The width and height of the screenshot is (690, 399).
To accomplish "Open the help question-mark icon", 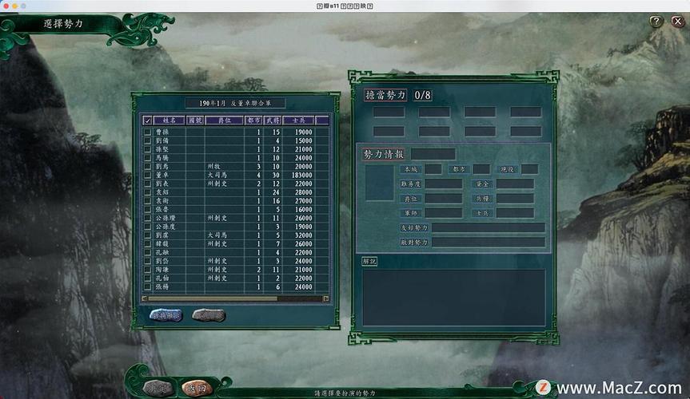I will coord(656,21).
